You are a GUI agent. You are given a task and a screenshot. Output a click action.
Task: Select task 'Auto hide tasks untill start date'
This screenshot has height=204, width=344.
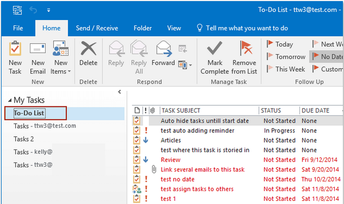click(205, 120)
